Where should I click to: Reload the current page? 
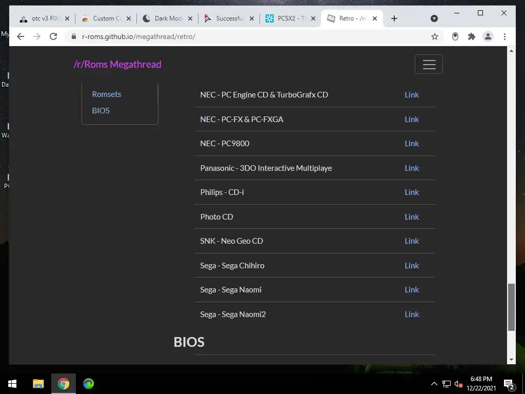coord(53,36)
